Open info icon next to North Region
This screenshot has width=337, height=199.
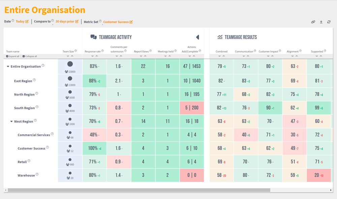click(37, 93)
